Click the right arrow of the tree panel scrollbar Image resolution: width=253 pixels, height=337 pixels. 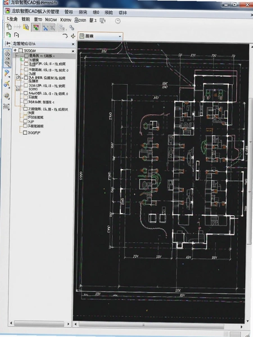pos(69,324)
